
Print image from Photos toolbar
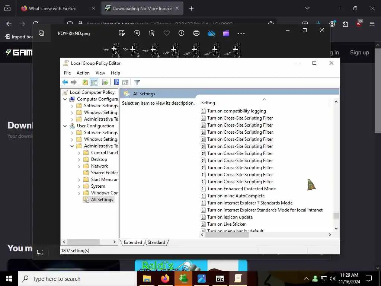click(196, 33)
